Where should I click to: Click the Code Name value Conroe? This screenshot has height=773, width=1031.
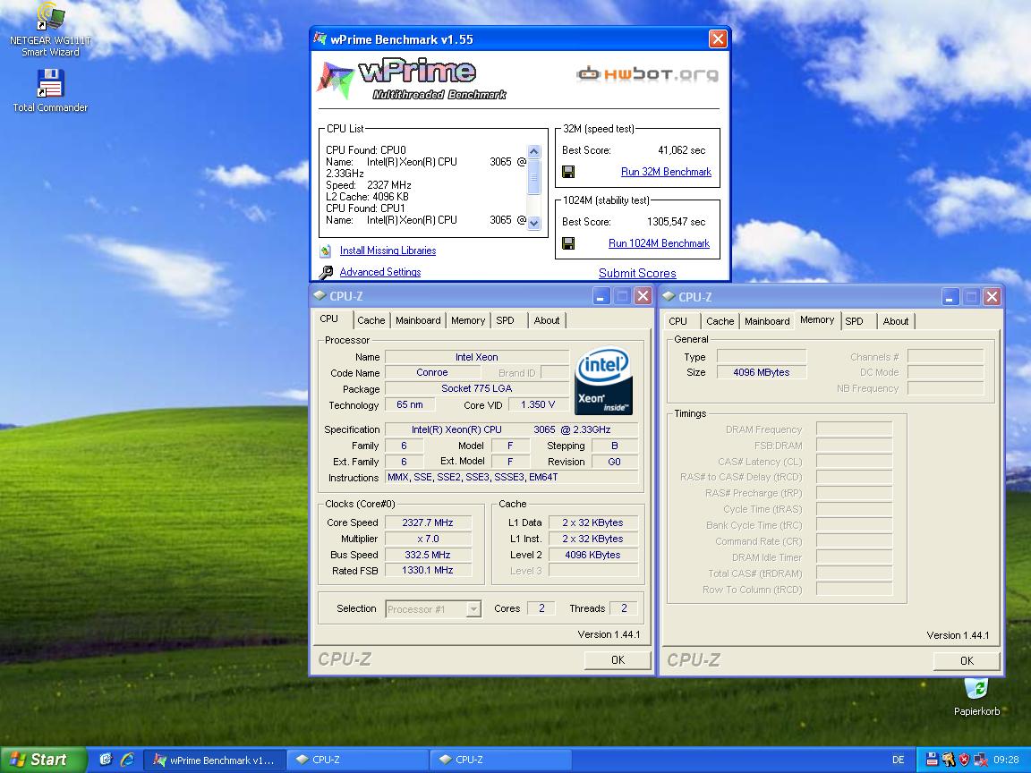click(x=432, y=373)
